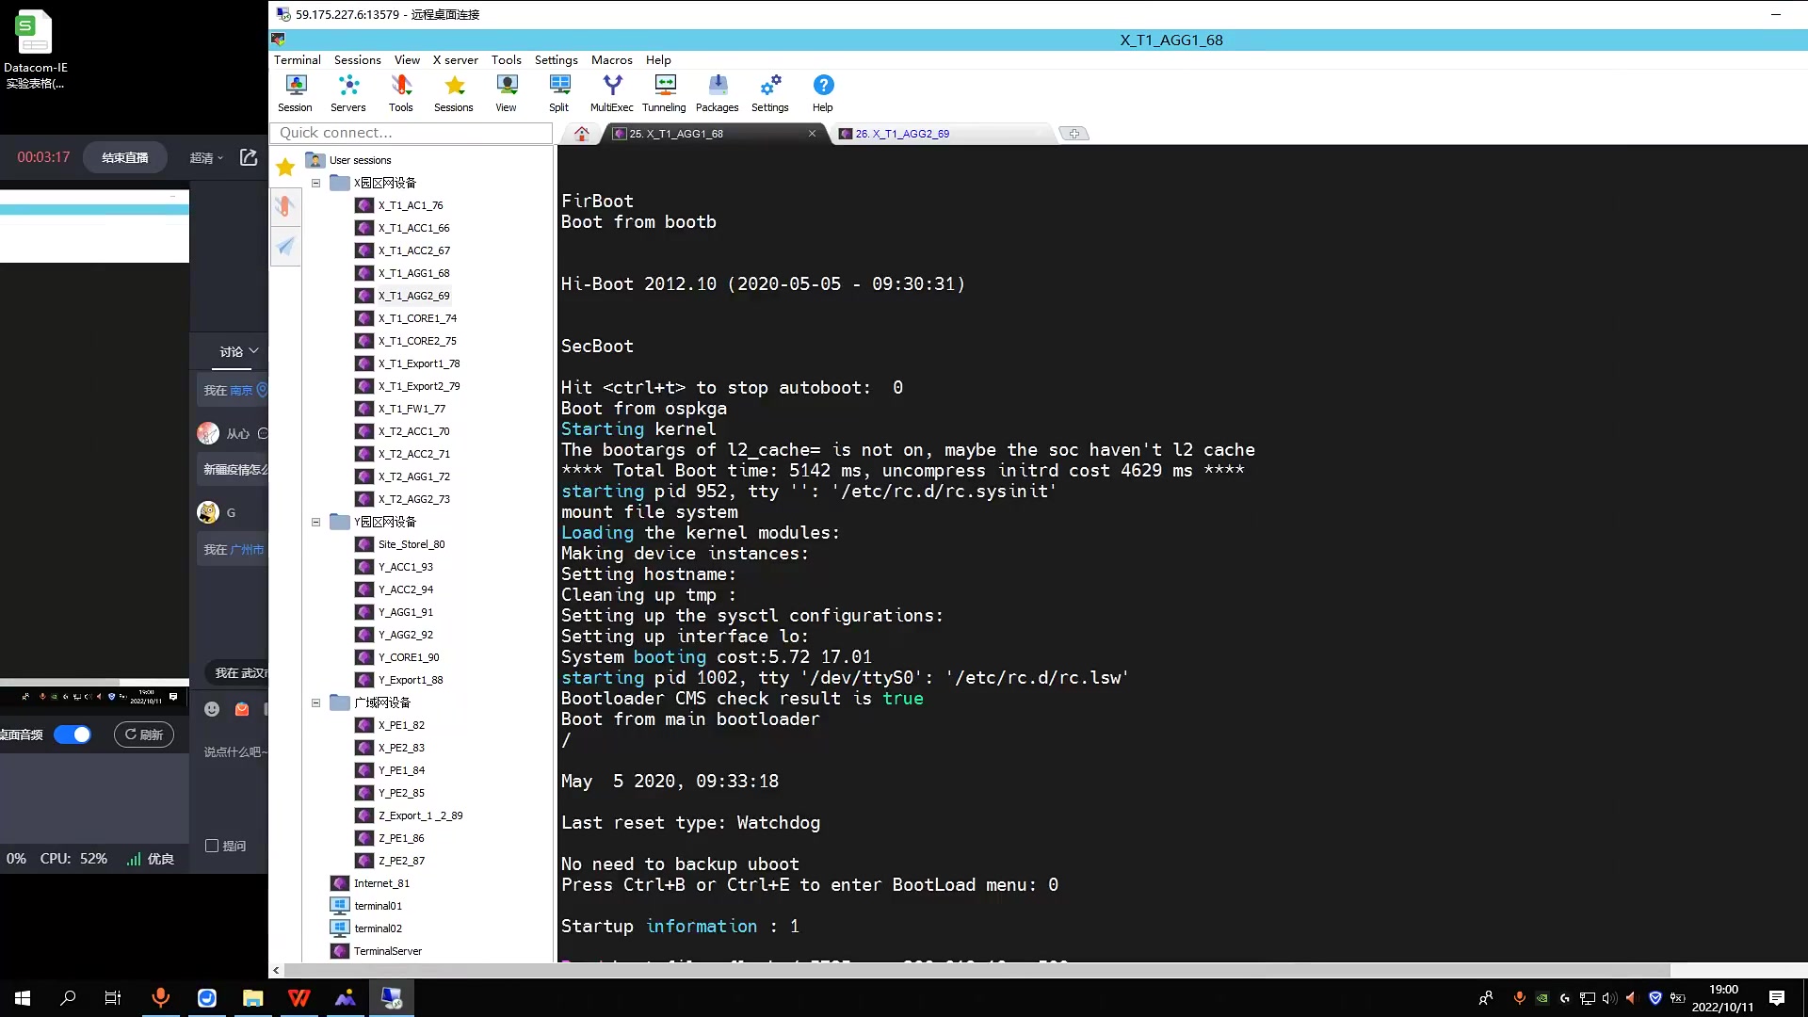Check the 提问 checkbox
This screenshot has width=1808, height=1017.
(x=211, y=847)
